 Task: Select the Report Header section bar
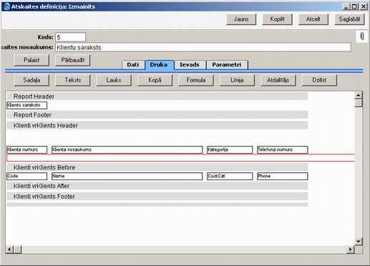click(157, 97)
